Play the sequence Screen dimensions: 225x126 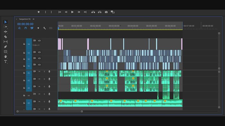pyautogui.click(x=72, y=12)
